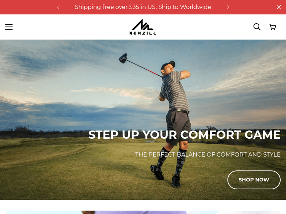The image size is (286, 214).
Task: Open the hamburger navigation menu
Action: pos(9,27)
